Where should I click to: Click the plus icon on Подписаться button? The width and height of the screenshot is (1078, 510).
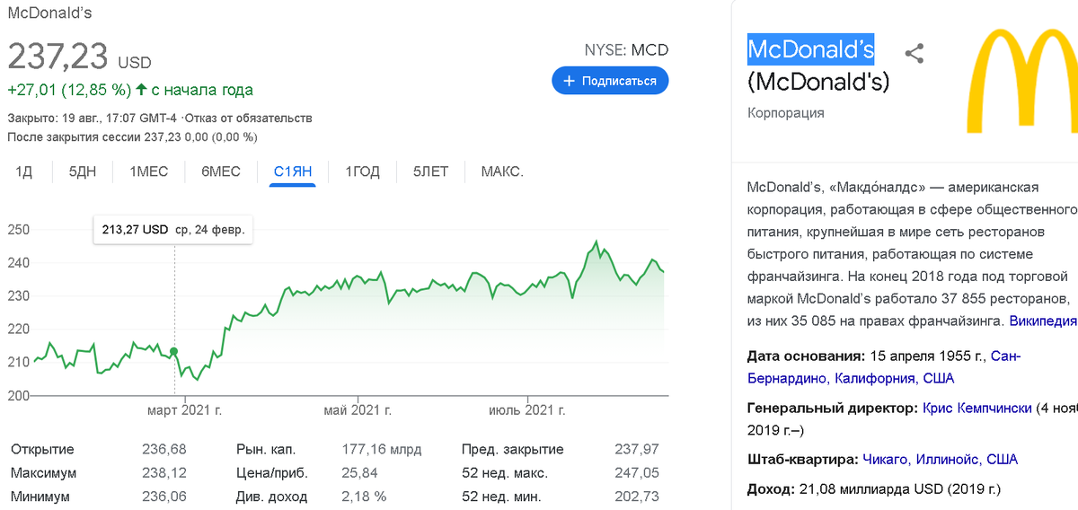click(x=568, y=81)
